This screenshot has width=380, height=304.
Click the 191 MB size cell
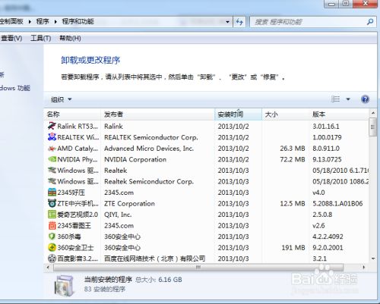(293, 248)
